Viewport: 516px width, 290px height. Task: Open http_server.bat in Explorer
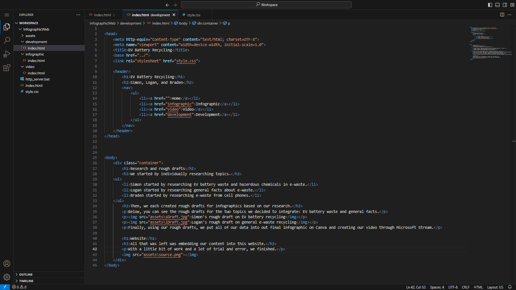tap(37, 79)
